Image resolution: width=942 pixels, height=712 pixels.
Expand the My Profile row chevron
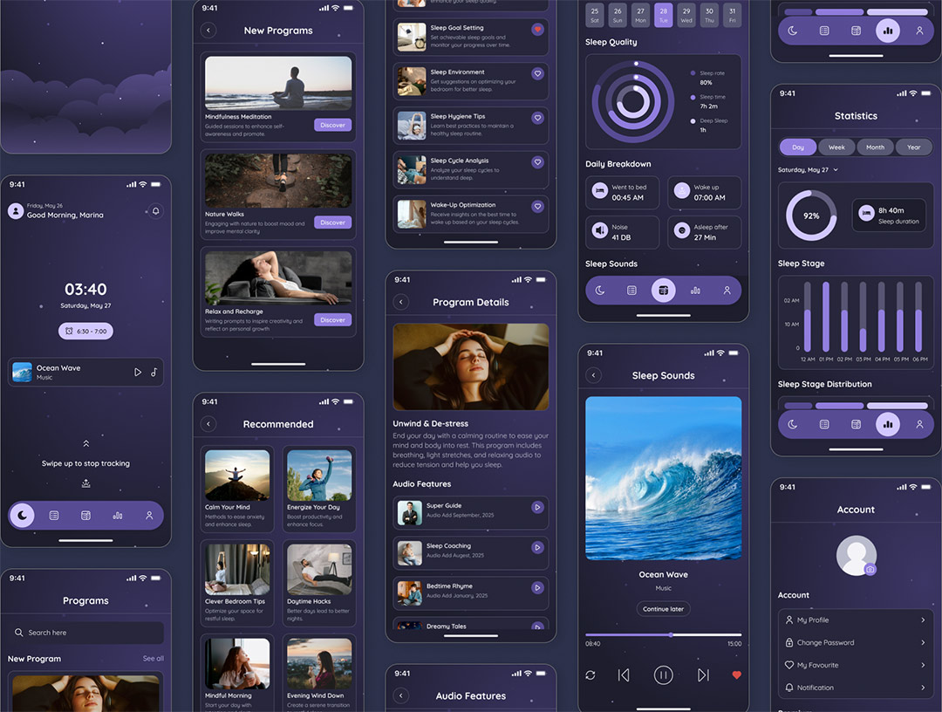[x=923, y=620]
